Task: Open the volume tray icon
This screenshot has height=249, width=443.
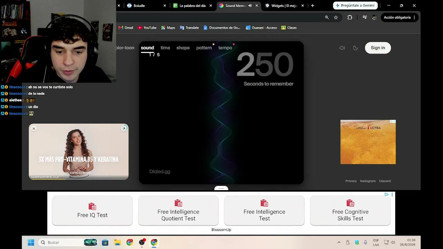Action: click(x=393, y=242)
